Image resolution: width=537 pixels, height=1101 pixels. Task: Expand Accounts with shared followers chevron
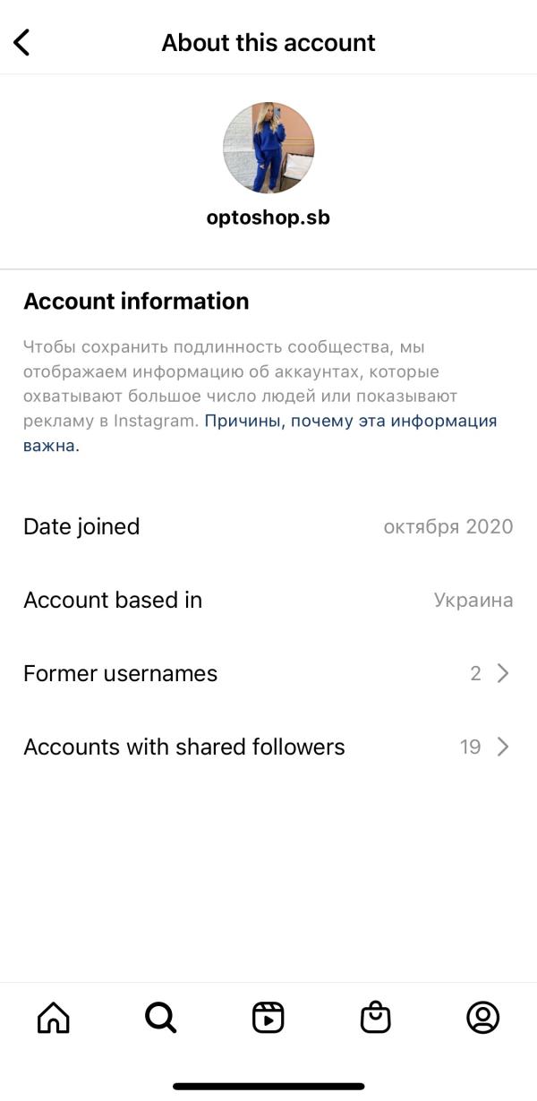(503, 747)
